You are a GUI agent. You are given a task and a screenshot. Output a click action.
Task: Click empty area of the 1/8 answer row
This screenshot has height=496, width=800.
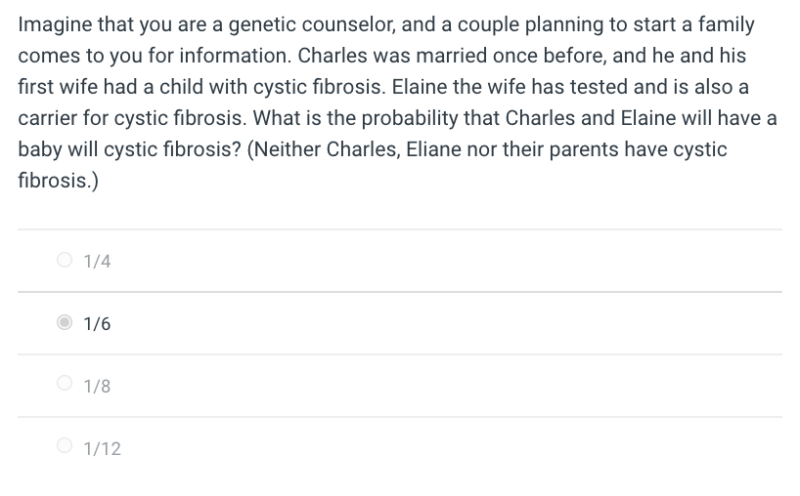click(x=440, y=387)
